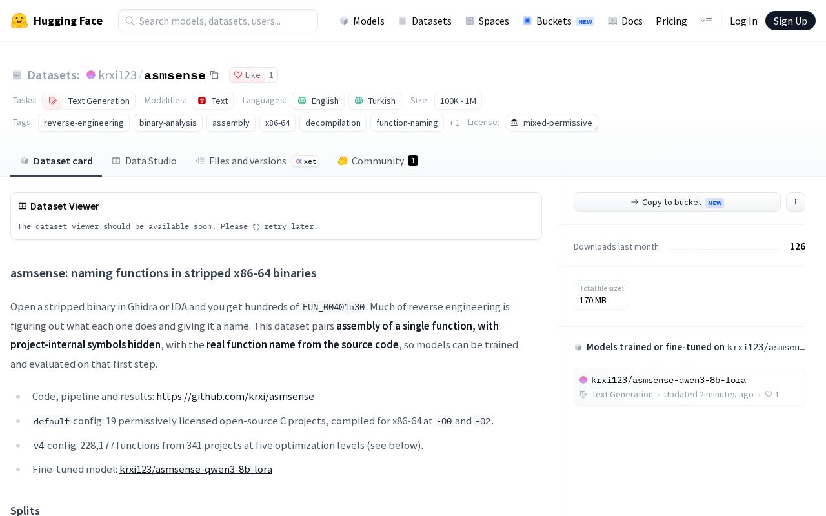
Task: Open the Datasets navigation item
Action: click(425, 21)
